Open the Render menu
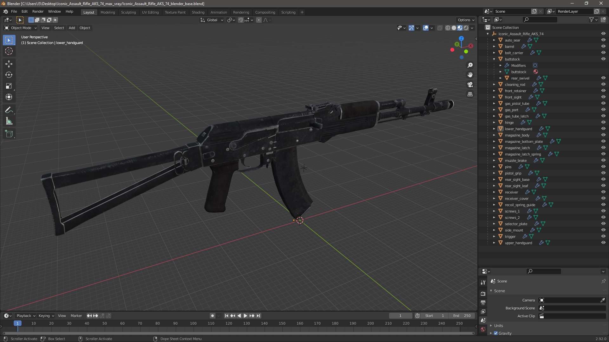The height and width of the screenshot is (342, 609). pyautogui.click(x=38, y=11)
